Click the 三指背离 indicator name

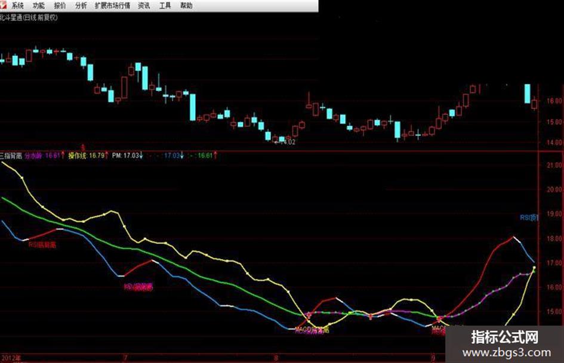pyautogui.click(x=11, y=156)
